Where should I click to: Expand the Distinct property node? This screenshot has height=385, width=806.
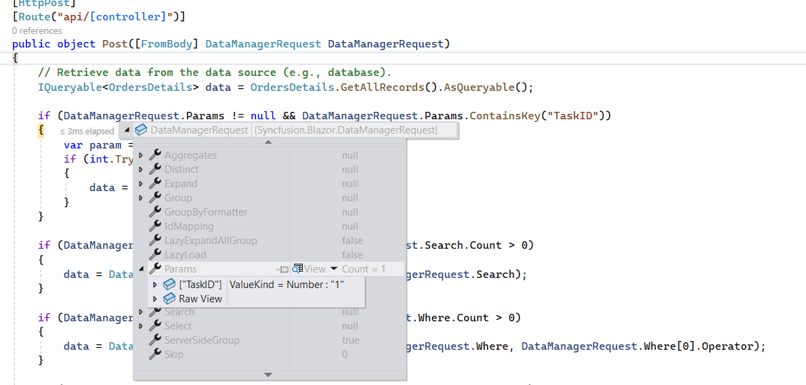click(141, 169)
